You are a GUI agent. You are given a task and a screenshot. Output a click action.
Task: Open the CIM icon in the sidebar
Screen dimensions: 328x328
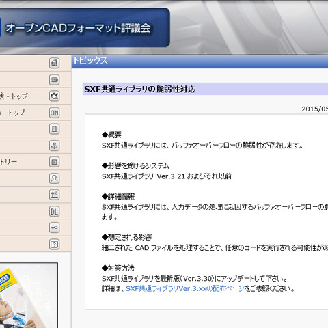coord(54,113)
